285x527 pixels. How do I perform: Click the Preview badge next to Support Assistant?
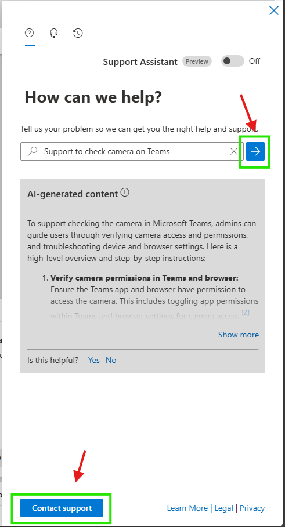click(x=197, y=61)
